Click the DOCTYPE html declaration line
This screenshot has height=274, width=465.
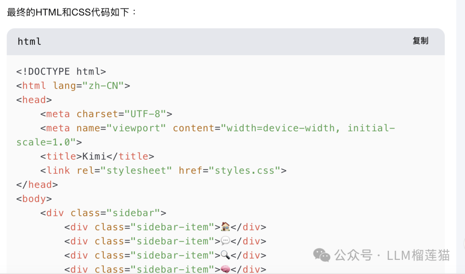(x=61, y=71)
